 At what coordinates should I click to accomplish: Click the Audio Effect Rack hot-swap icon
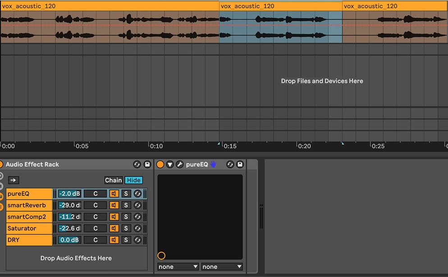[137, 164]
